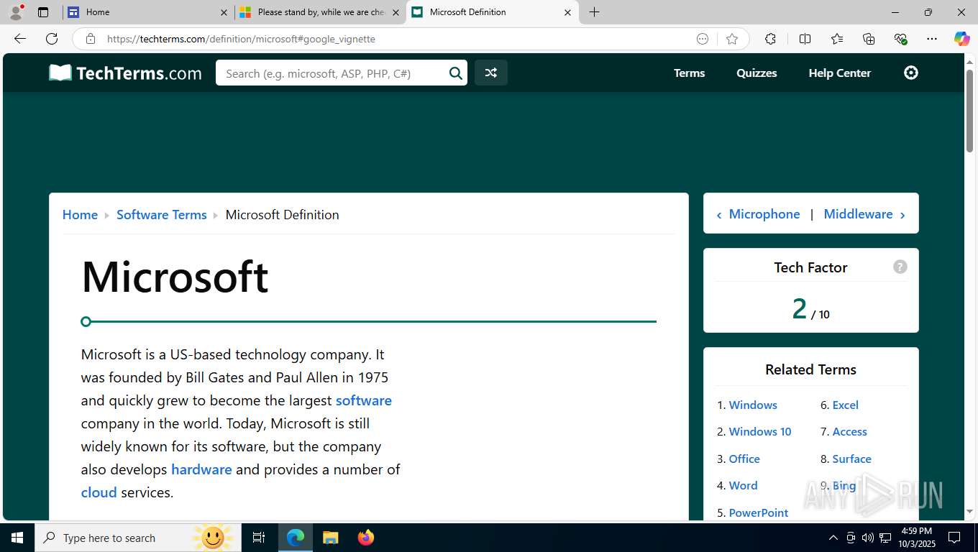Open the cloud definition link
Image resolution: width=978 pixels, height=552 pixels.
99,492
